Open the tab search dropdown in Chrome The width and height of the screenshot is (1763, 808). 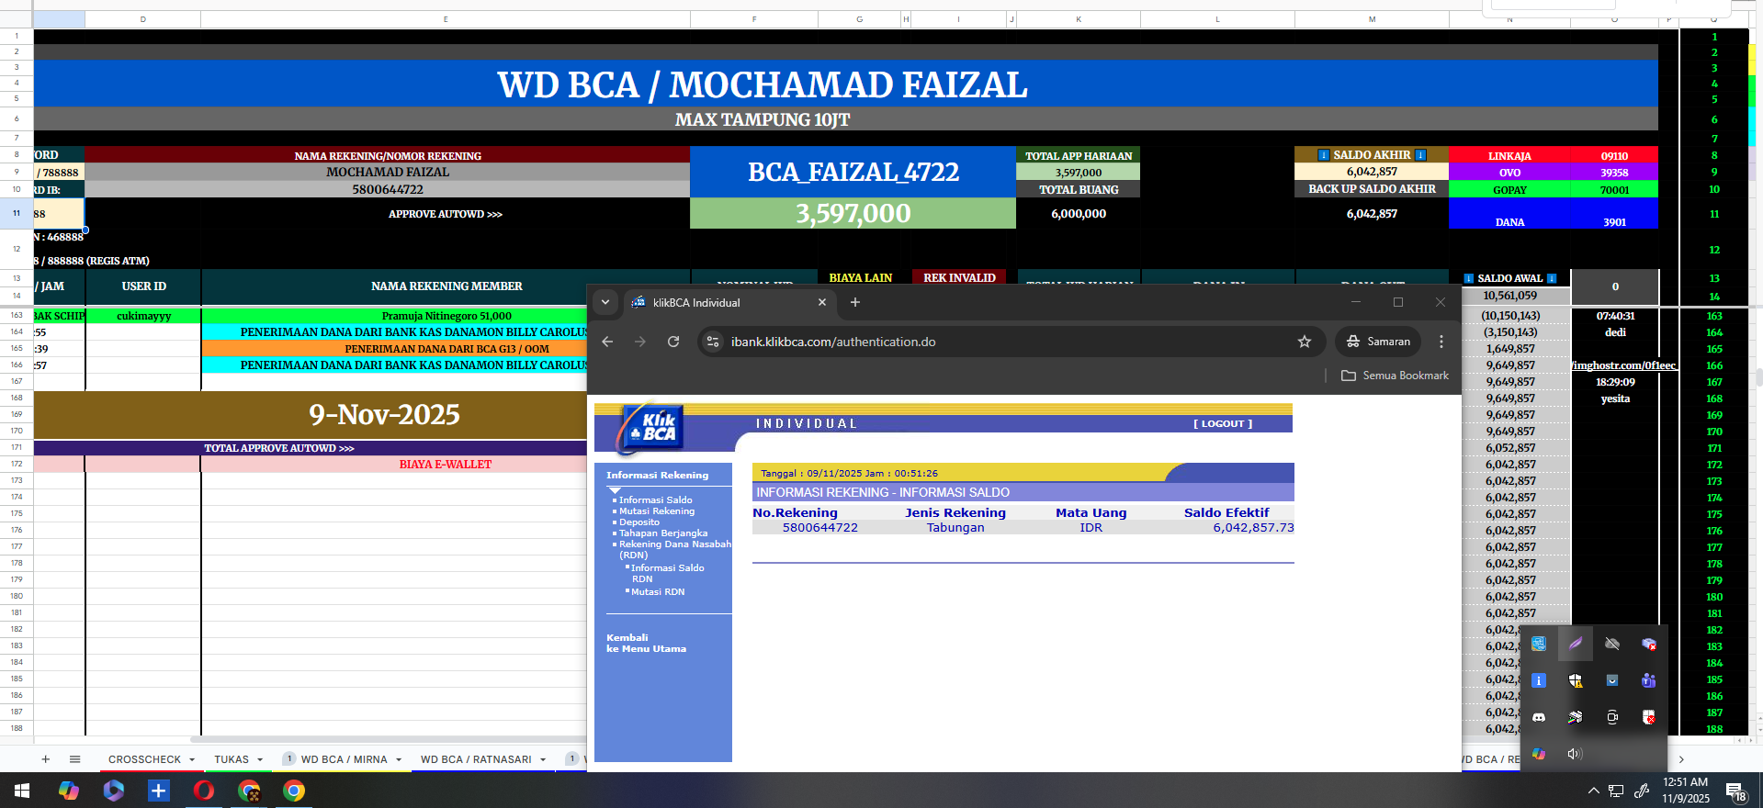(605, 302)
